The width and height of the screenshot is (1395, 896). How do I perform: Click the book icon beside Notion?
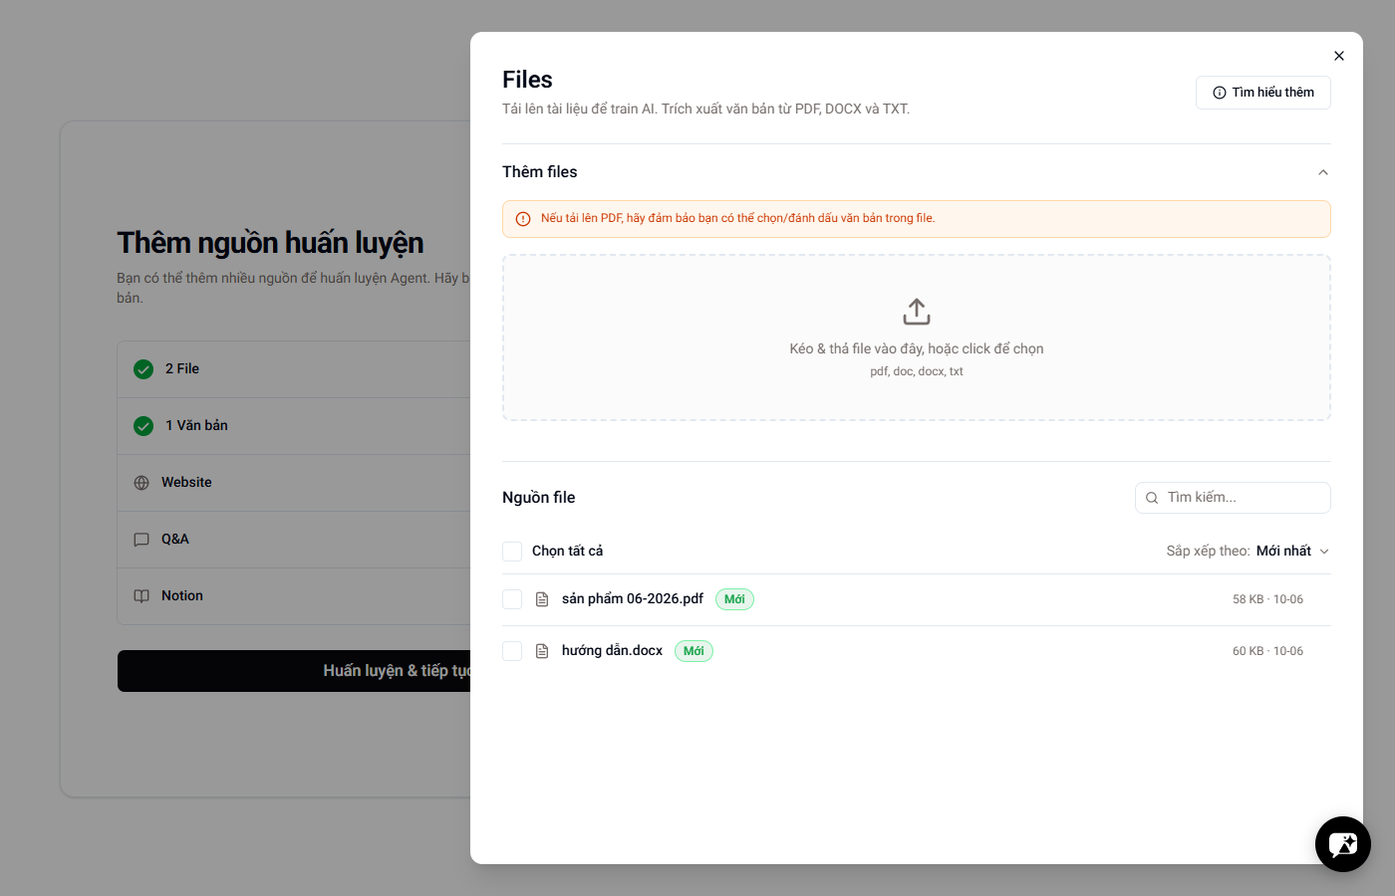pos(141,596)
